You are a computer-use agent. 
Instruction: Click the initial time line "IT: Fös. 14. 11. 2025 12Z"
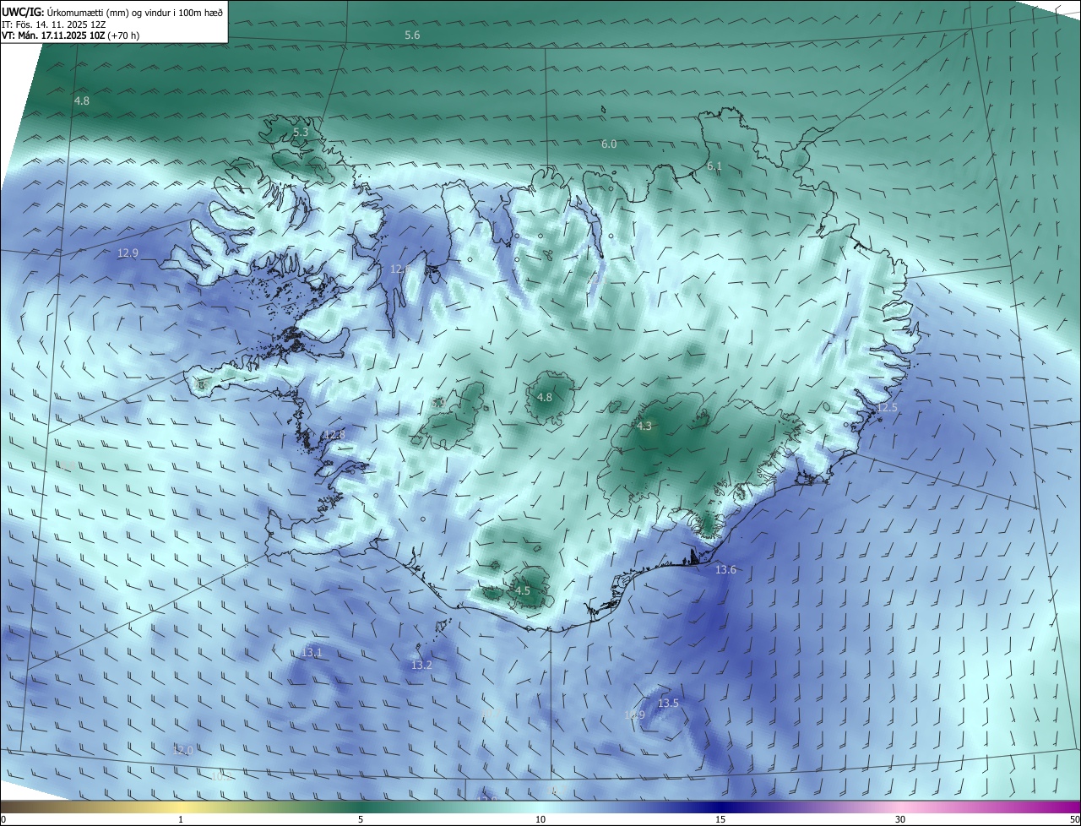tap(54, 24)
